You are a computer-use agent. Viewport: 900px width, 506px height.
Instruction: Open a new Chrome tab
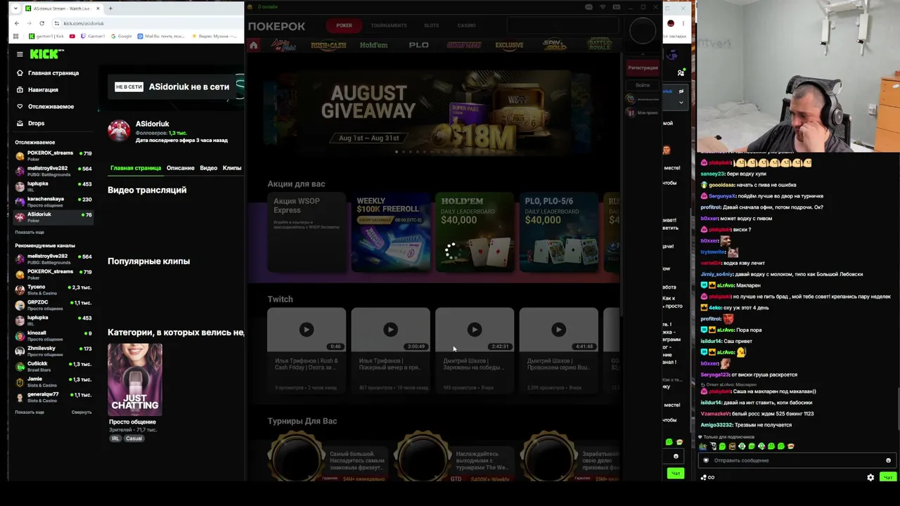pos(110,8)
